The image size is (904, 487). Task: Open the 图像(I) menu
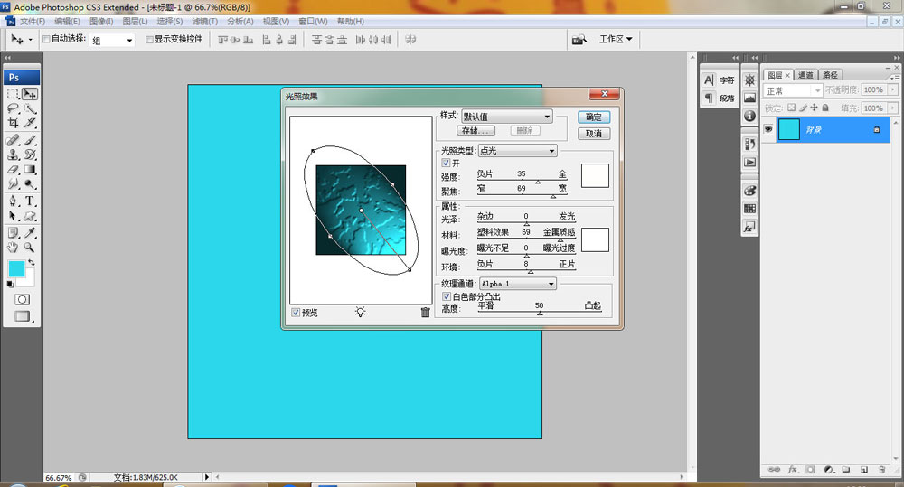[101, 22]
